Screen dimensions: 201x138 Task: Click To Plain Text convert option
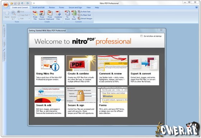click(x=84, y=15)
